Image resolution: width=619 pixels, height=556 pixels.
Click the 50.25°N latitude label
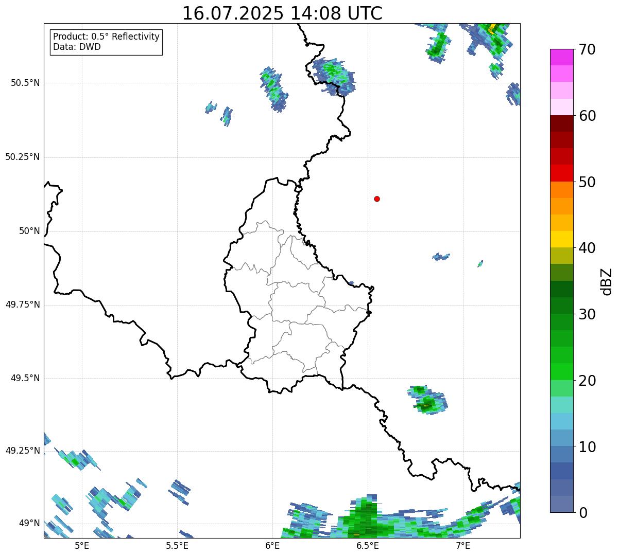23,157
